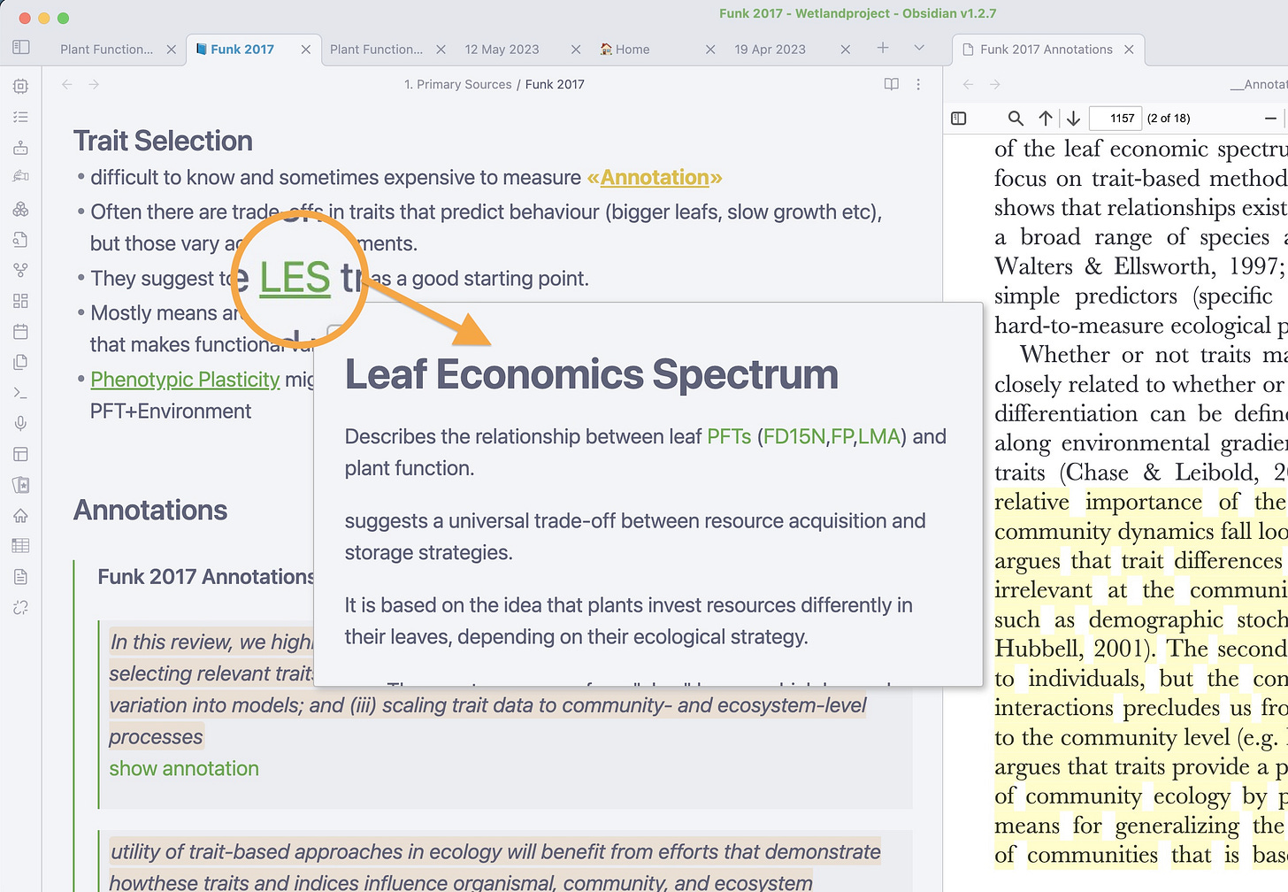This screenshot has height=892, width=1288.
Task: Close the Funk 2017 Annotations tab
Action: pos(1129,50)
